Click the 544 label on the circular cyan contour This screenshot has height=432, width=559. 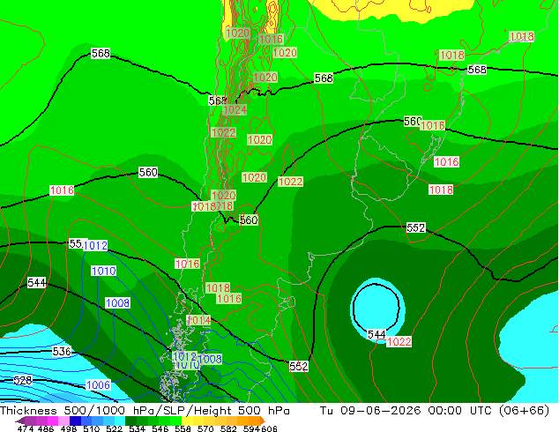tap(376, 335)
